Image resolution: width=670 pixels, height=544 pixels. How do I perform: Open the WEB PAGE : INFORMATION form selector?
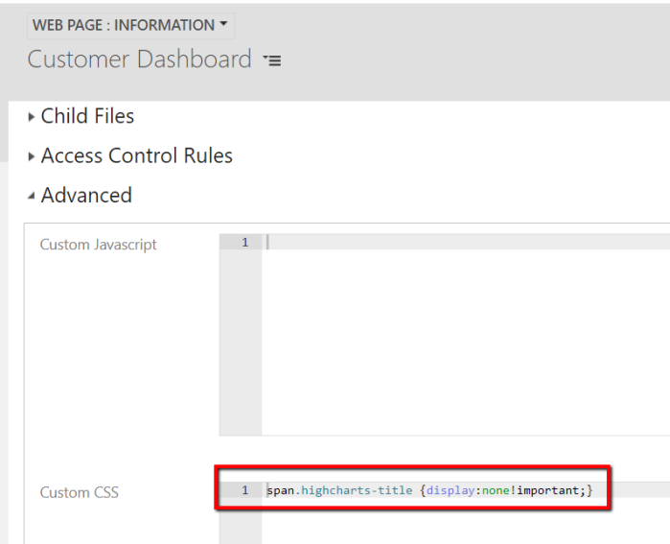(129, 26)
